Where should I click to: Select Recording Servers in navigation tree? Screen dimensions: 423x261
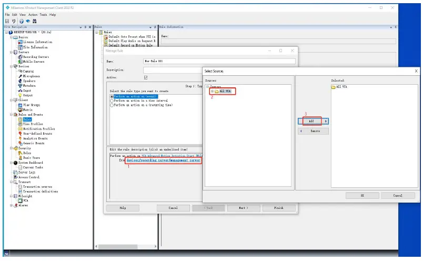(x=36, y=57)
